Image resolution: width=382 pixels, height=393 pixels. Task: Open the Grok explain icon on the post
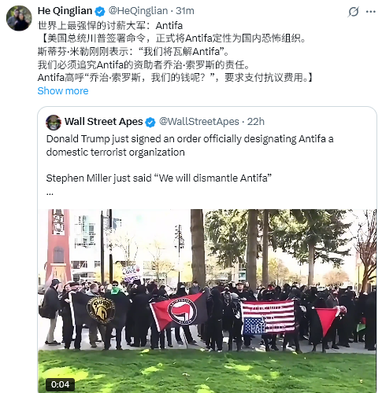point(353,12)
